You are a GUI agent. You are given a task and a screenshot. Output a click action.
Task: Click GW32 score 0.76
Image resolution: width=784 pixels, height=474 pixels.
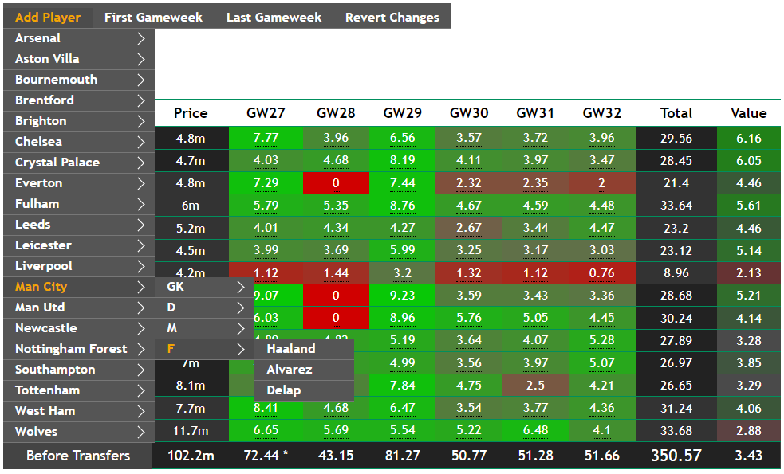click(602, 273)
